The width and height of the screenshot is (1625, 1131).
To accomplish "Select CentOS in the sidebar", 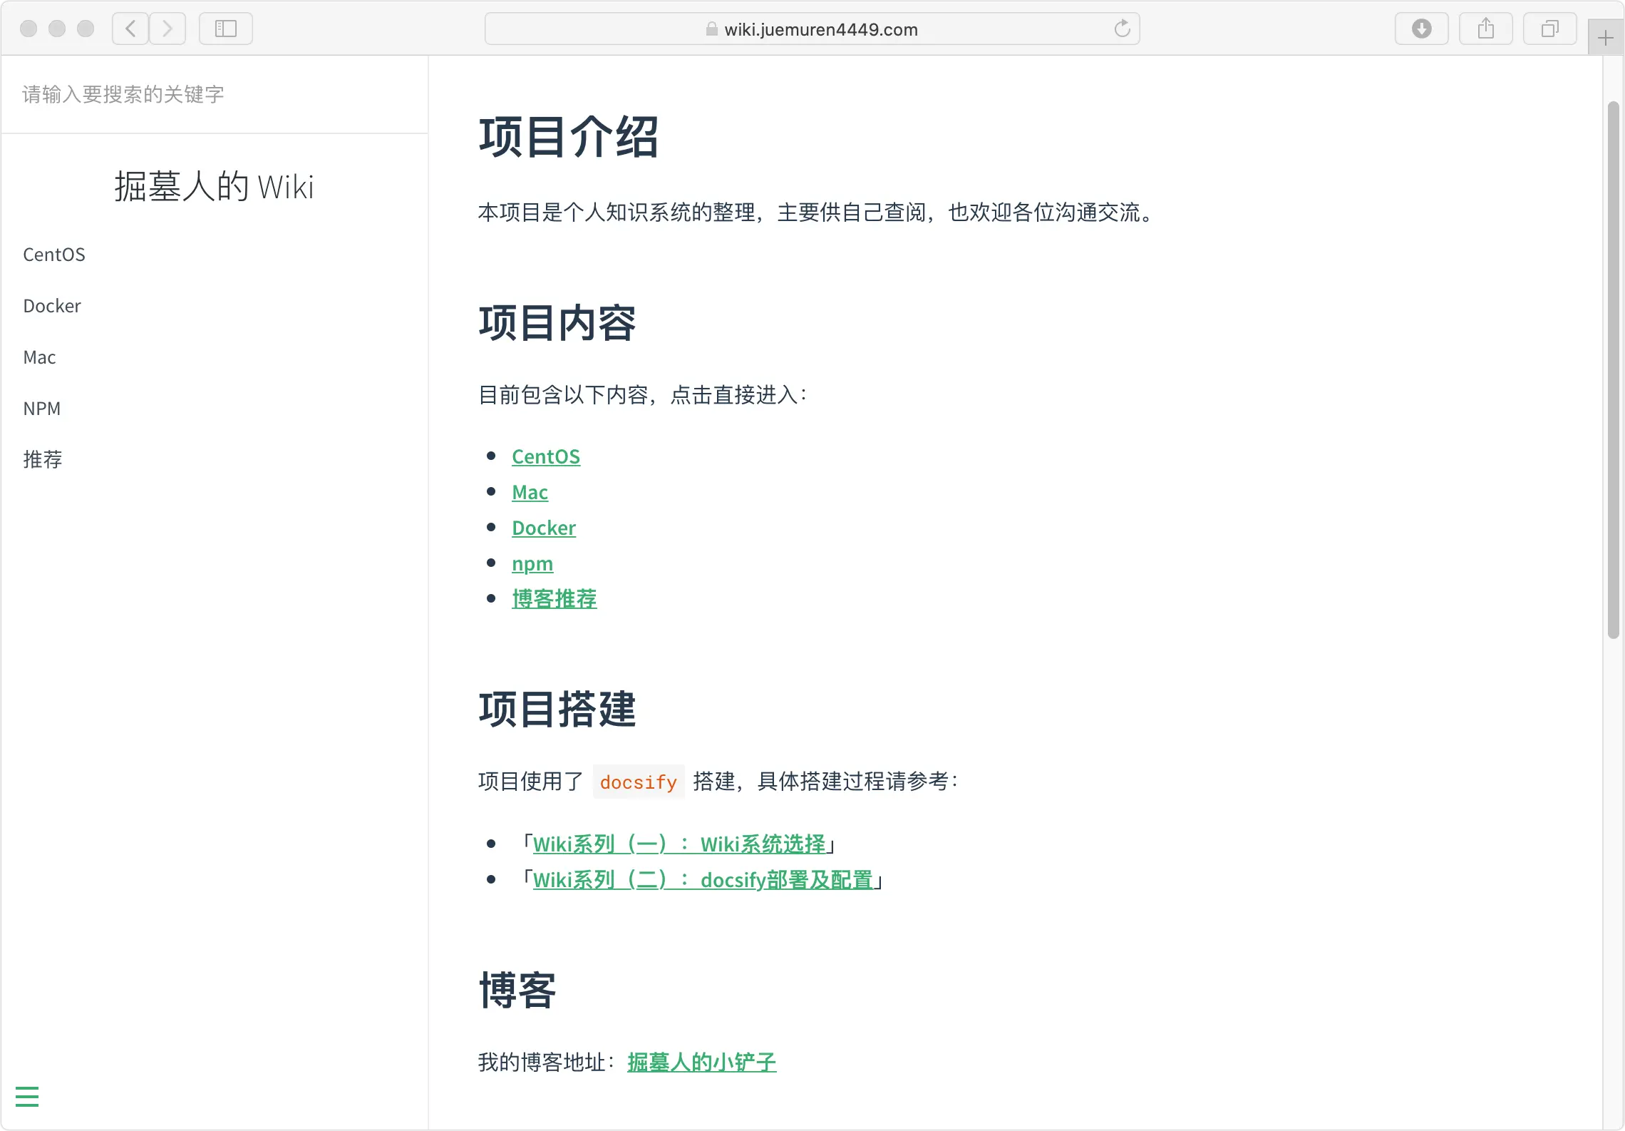I will click(54, 254).
